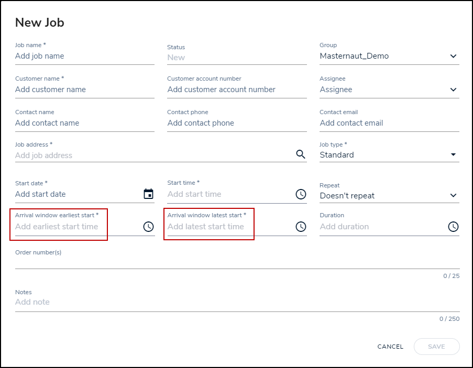The width and height of the screenshot is (473, 368).
Task: Click the latest start time clock icon
Action: click(x=301, y=227)
